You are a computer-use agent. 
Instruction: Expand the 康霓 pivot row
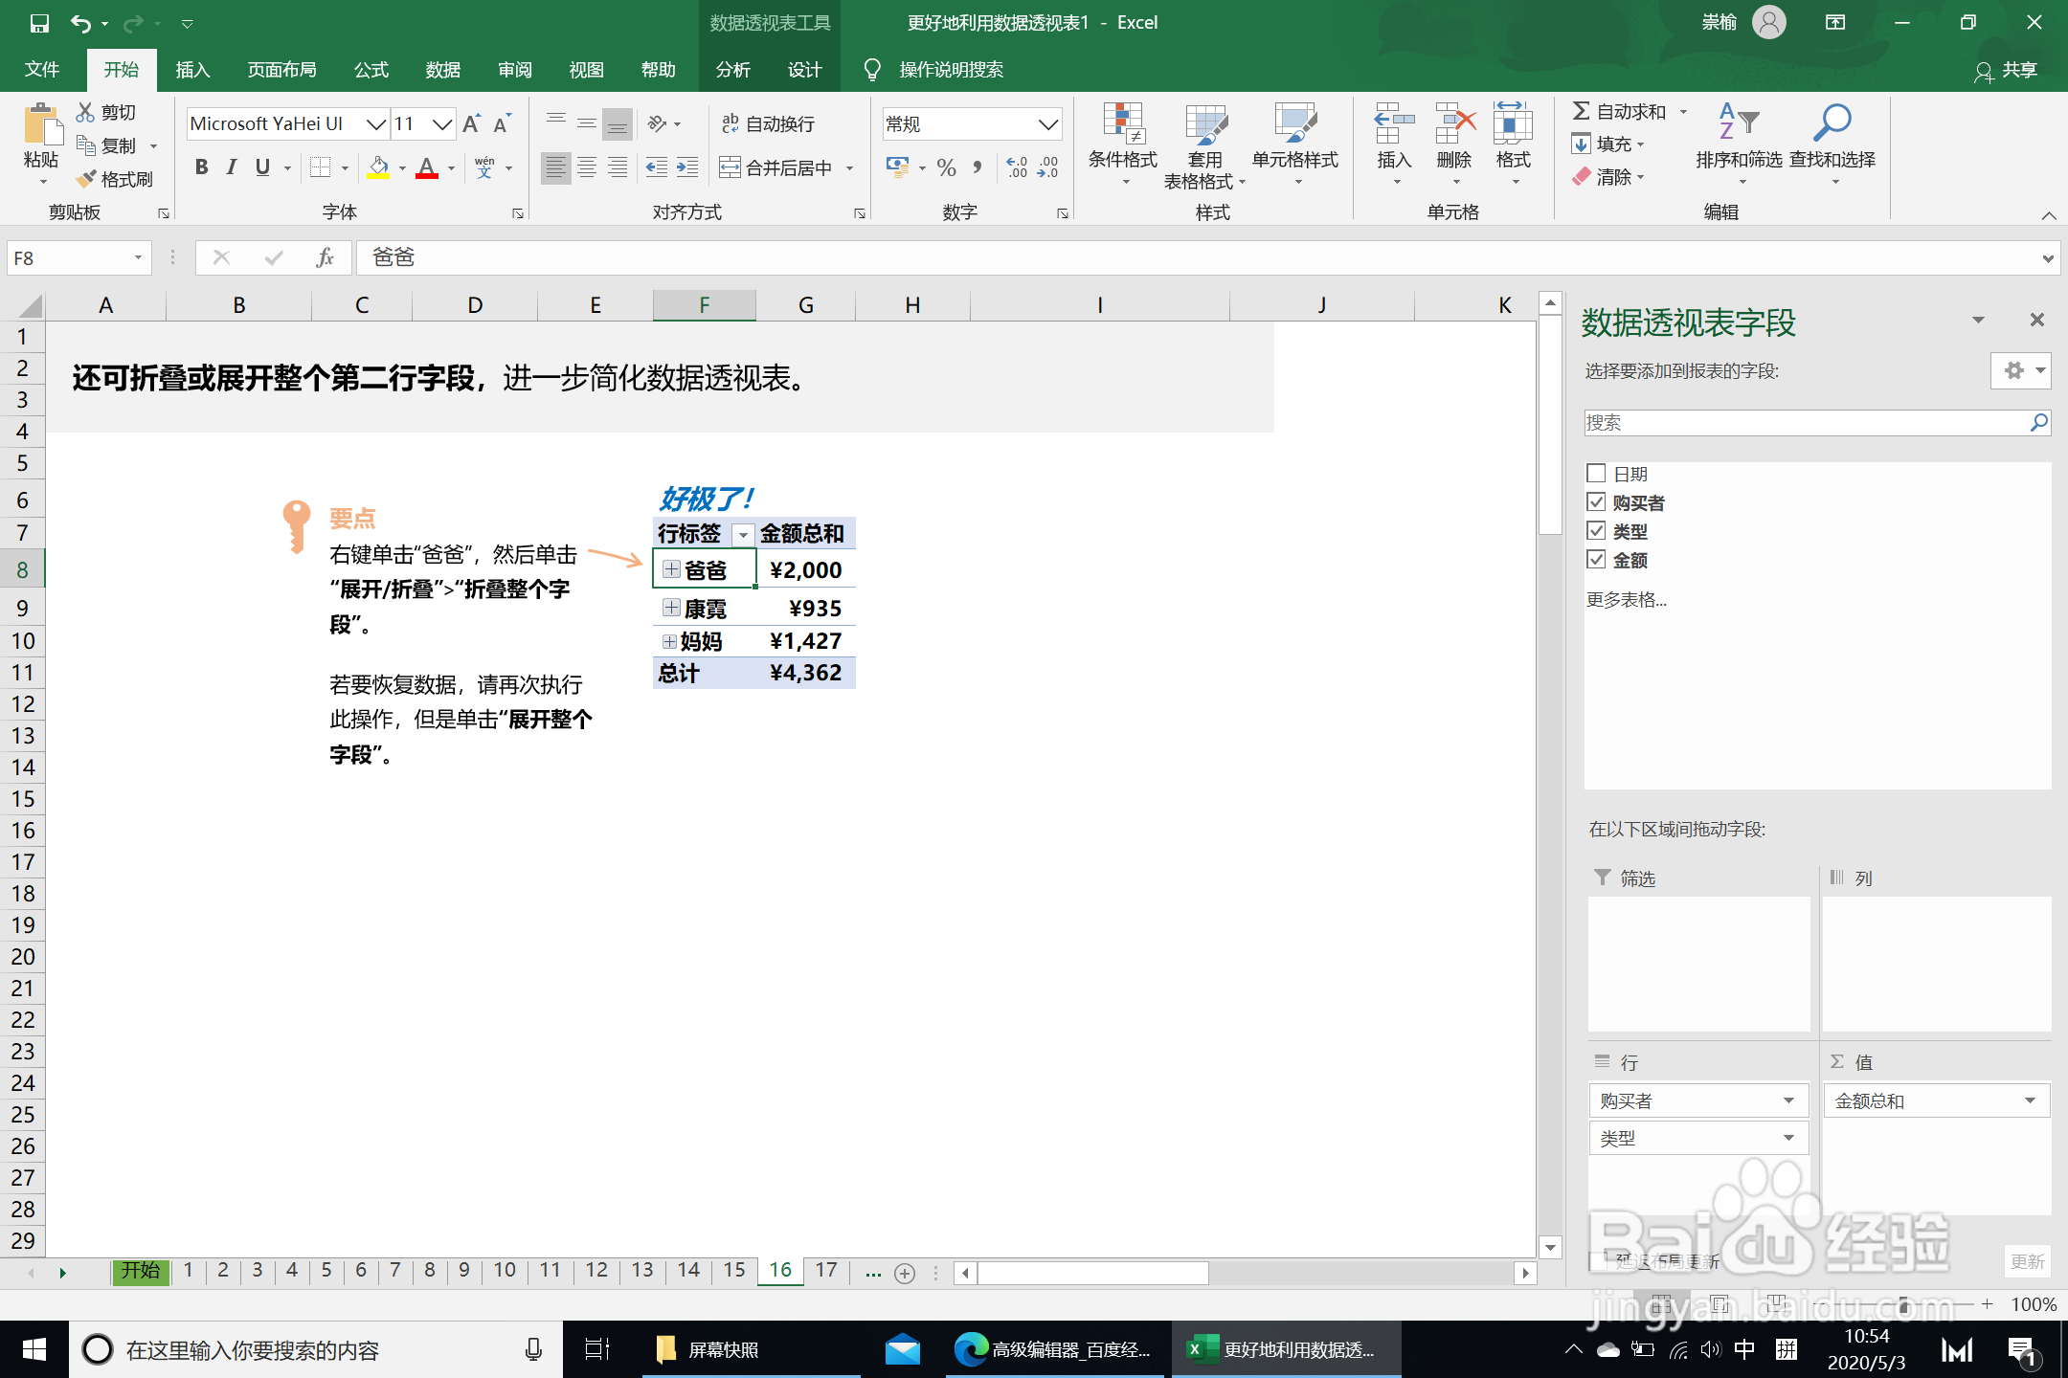coord(671,608)
